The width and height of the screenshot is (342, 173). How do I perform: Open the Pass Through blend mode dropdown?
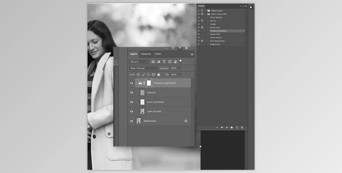(143, 68)
